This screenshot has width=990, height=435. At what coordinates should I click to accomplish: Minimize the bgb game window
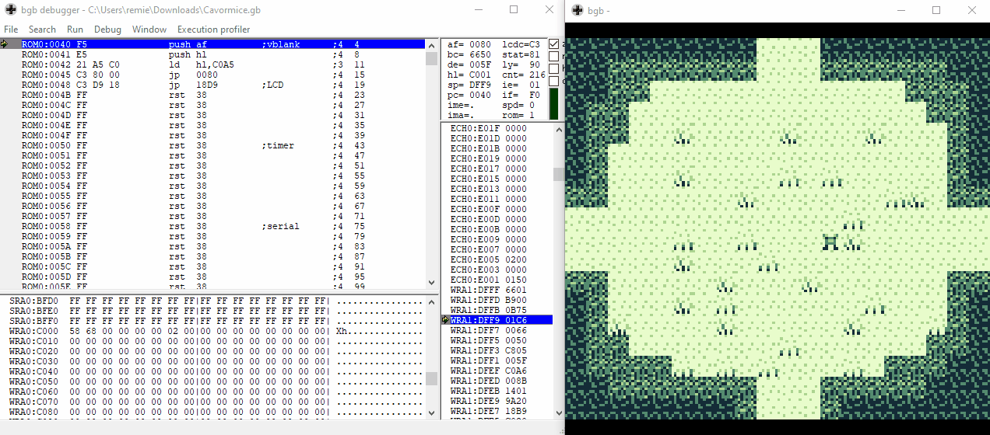[x=901, y=10]
